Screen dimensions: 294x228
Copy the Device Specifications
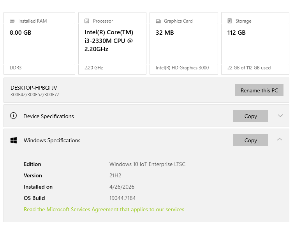coord(250,116)
